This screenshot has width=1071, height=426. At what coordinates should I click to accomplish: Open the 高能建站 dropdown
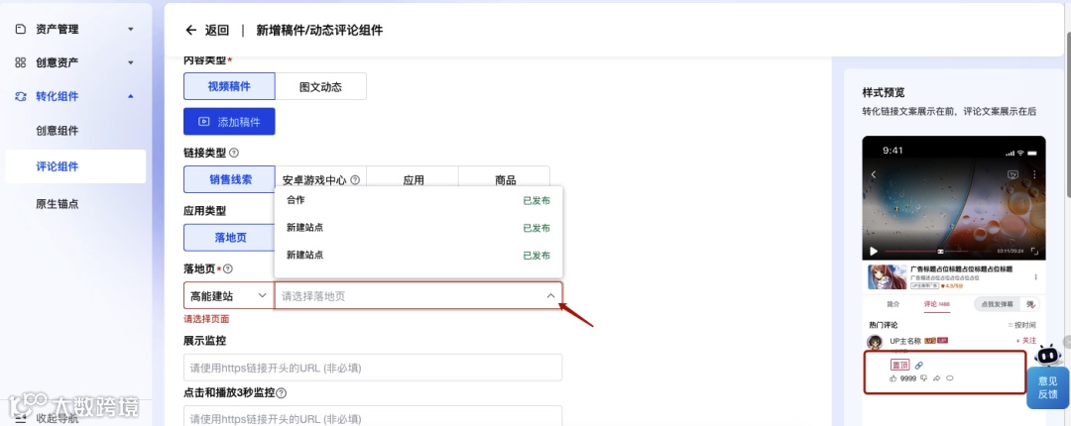pos(229,295)
